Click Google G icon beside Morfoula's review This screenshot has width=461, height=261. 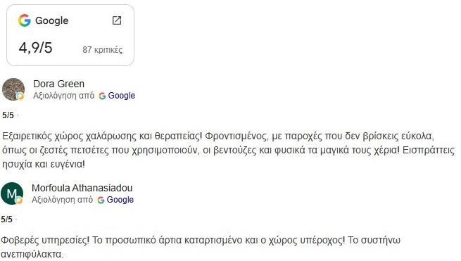(x=101, y=200)
